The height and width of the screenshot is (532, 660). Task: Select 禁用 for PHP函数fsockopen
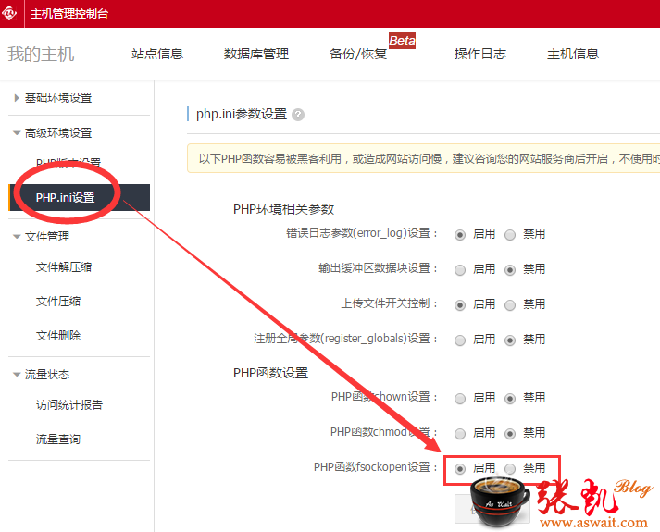click(x=510, y=469)
